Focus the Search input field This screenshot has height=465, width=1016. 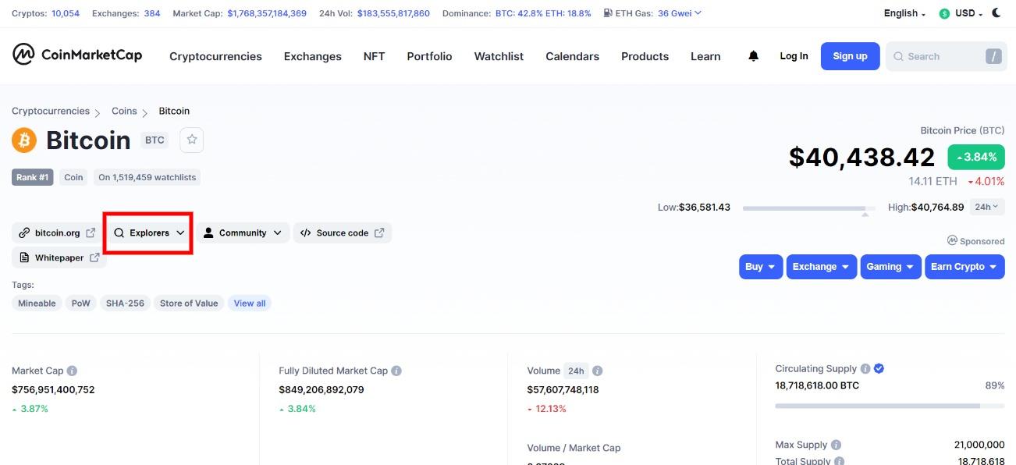946,56
